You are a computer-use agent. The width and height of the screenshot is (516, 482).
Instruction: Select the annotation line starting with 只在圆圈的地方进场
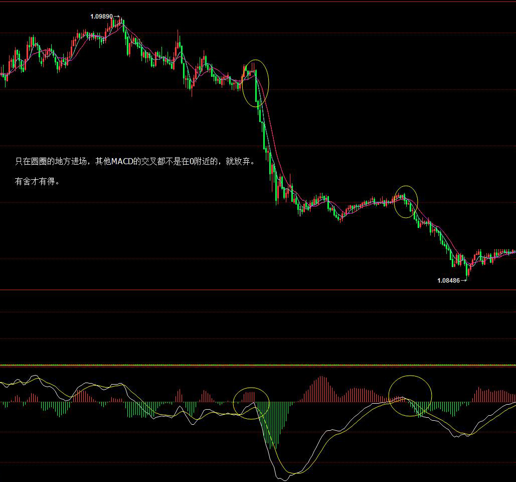[135, 161]
